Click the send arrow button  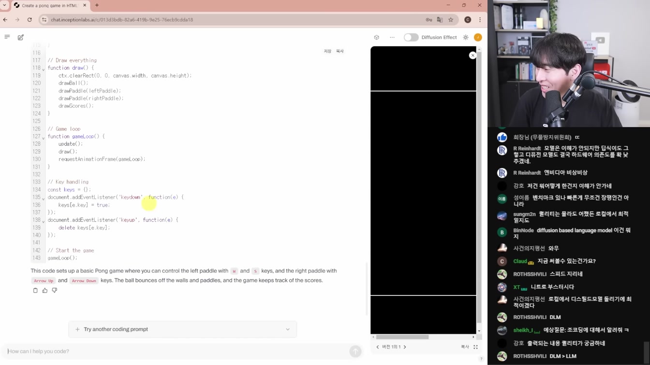click(x=355, y=351)
